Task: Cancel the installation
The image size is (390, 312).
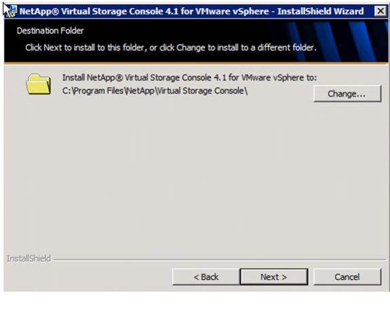Action: click(x=347, y=277)
